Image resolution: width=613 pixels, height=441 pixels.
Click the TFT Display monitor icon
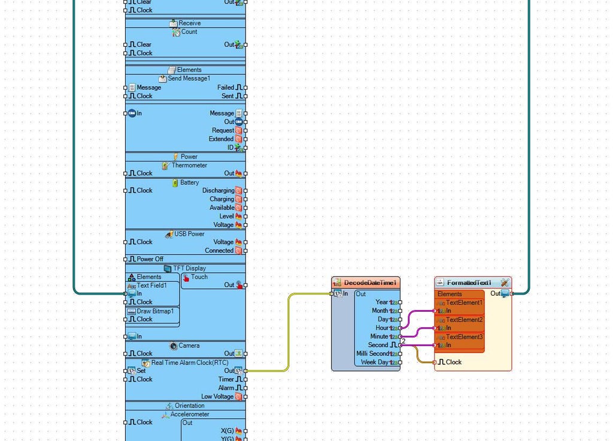pos(168,268)
